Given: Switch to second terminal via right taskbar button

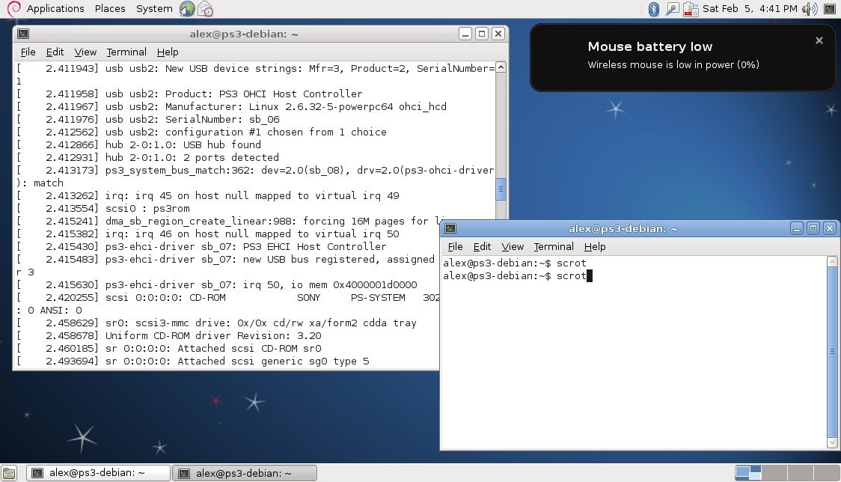Looking at the screenshot, I should 245,473.
